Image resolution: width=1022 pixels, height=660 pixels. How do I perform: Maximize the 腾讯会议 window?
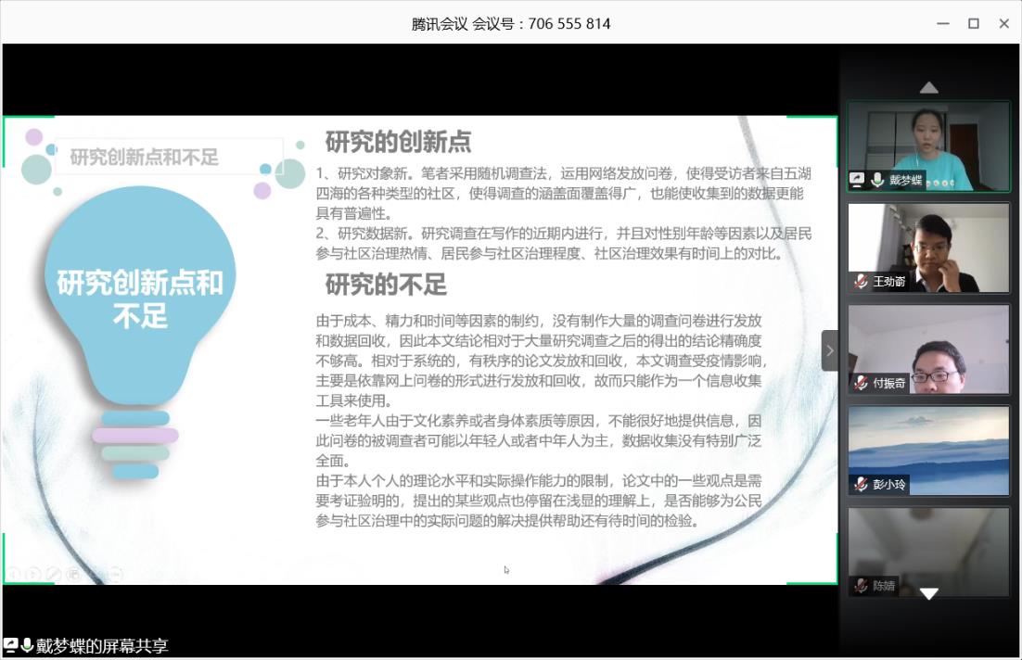(x=973, y=23)
